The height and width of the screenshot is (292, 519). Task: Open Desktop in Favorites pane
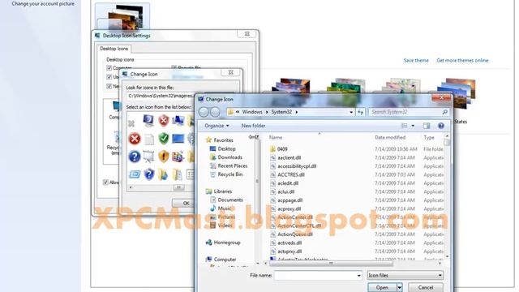[x=227, y=149]
